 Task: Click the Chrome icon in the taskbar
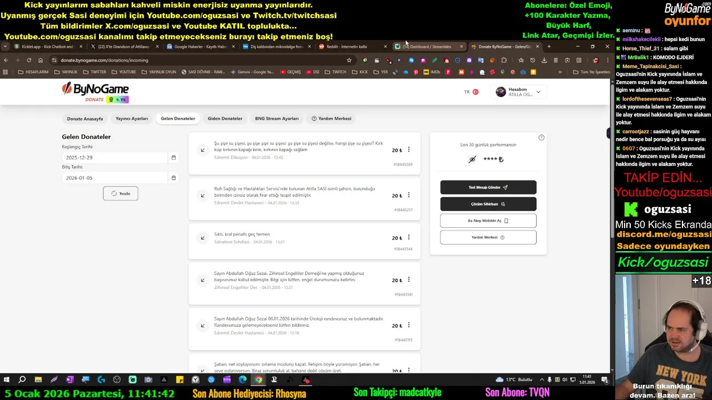click(x=258, y=380)
